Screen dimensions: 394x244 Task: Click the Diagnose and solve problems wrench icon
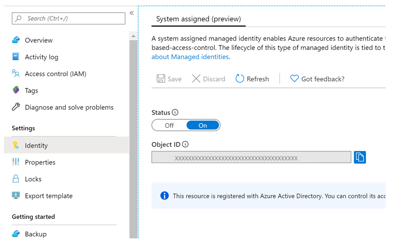coord(16,107)
